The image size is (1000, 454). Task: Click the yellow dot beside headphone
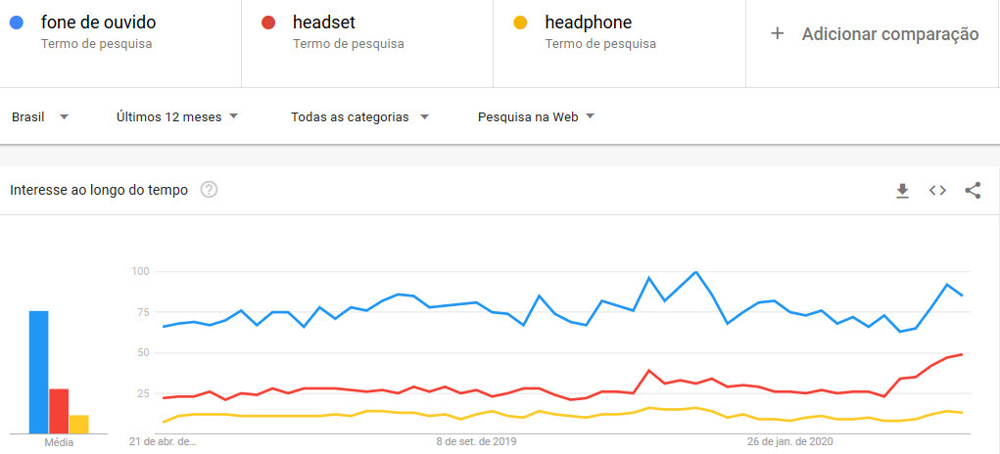coord(520,23)
